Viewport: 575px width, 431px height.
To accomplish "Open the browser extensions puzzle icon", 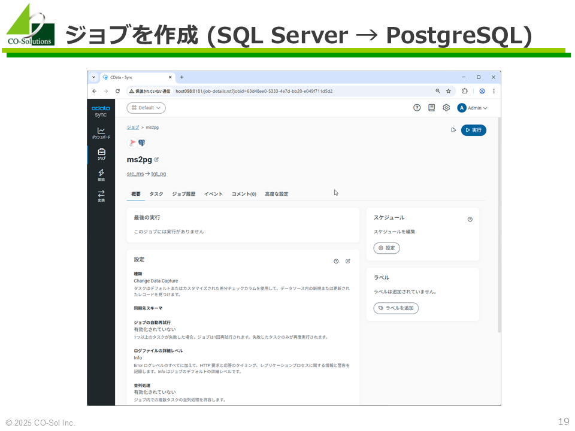I will tap(465, 91).
